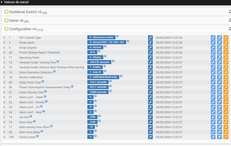Click the pencil icon in Delay Motor Stop row

(213, 82)
